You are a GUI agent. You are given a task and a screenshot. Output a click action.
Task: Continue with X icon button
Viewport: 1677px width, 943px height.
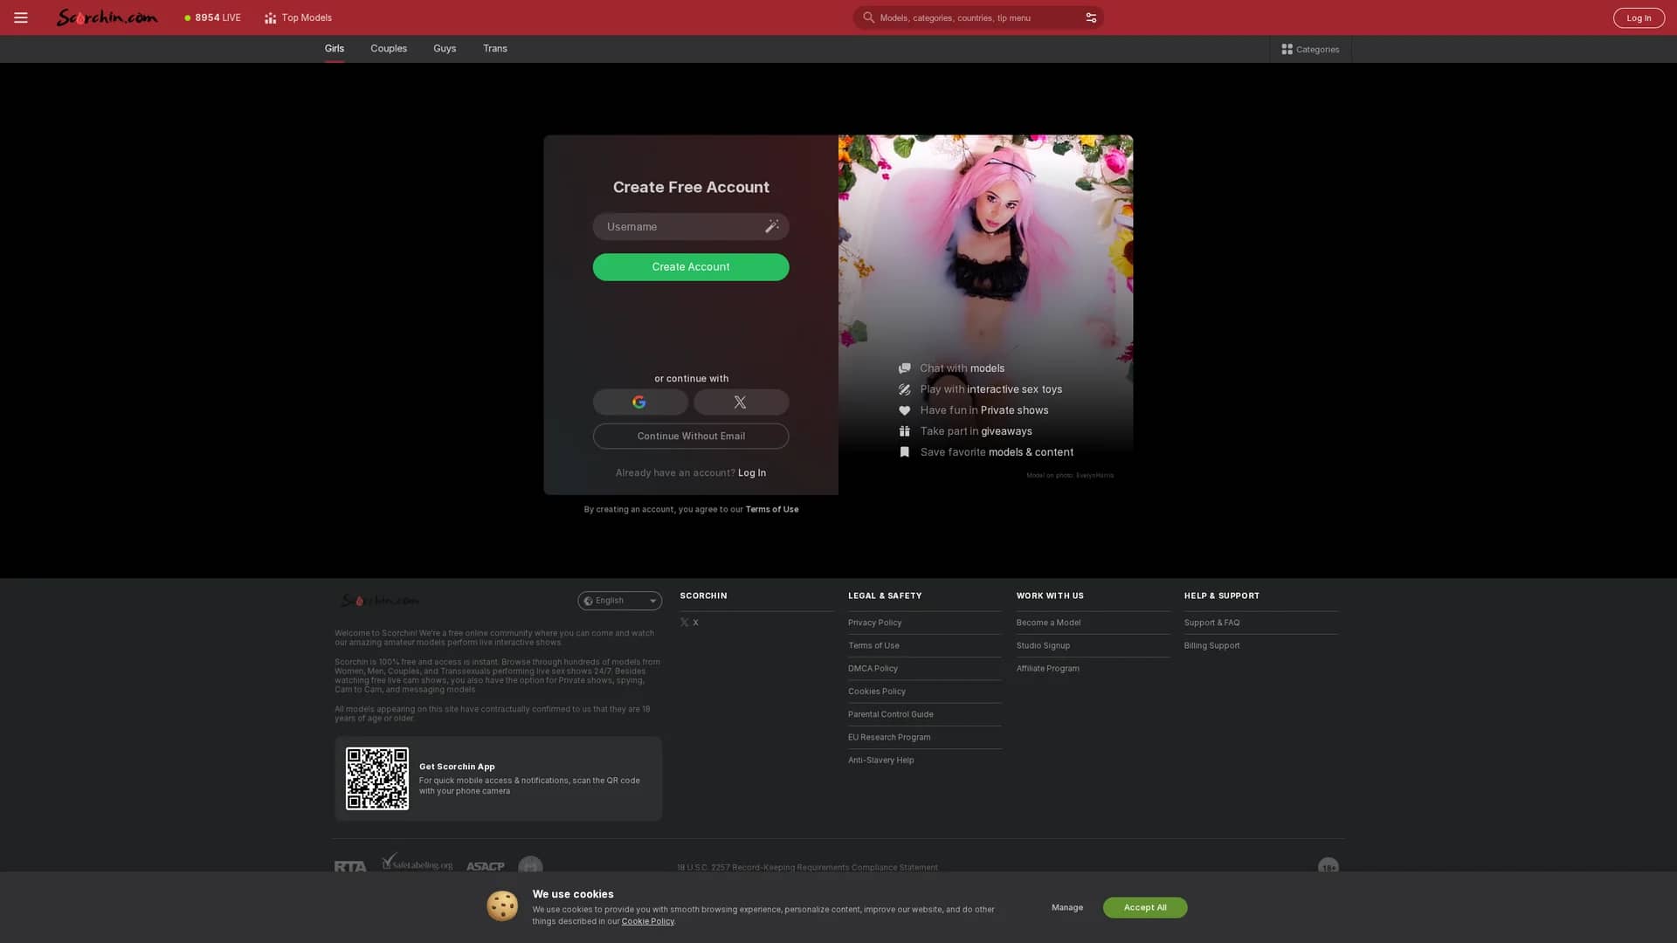point(741,403)
